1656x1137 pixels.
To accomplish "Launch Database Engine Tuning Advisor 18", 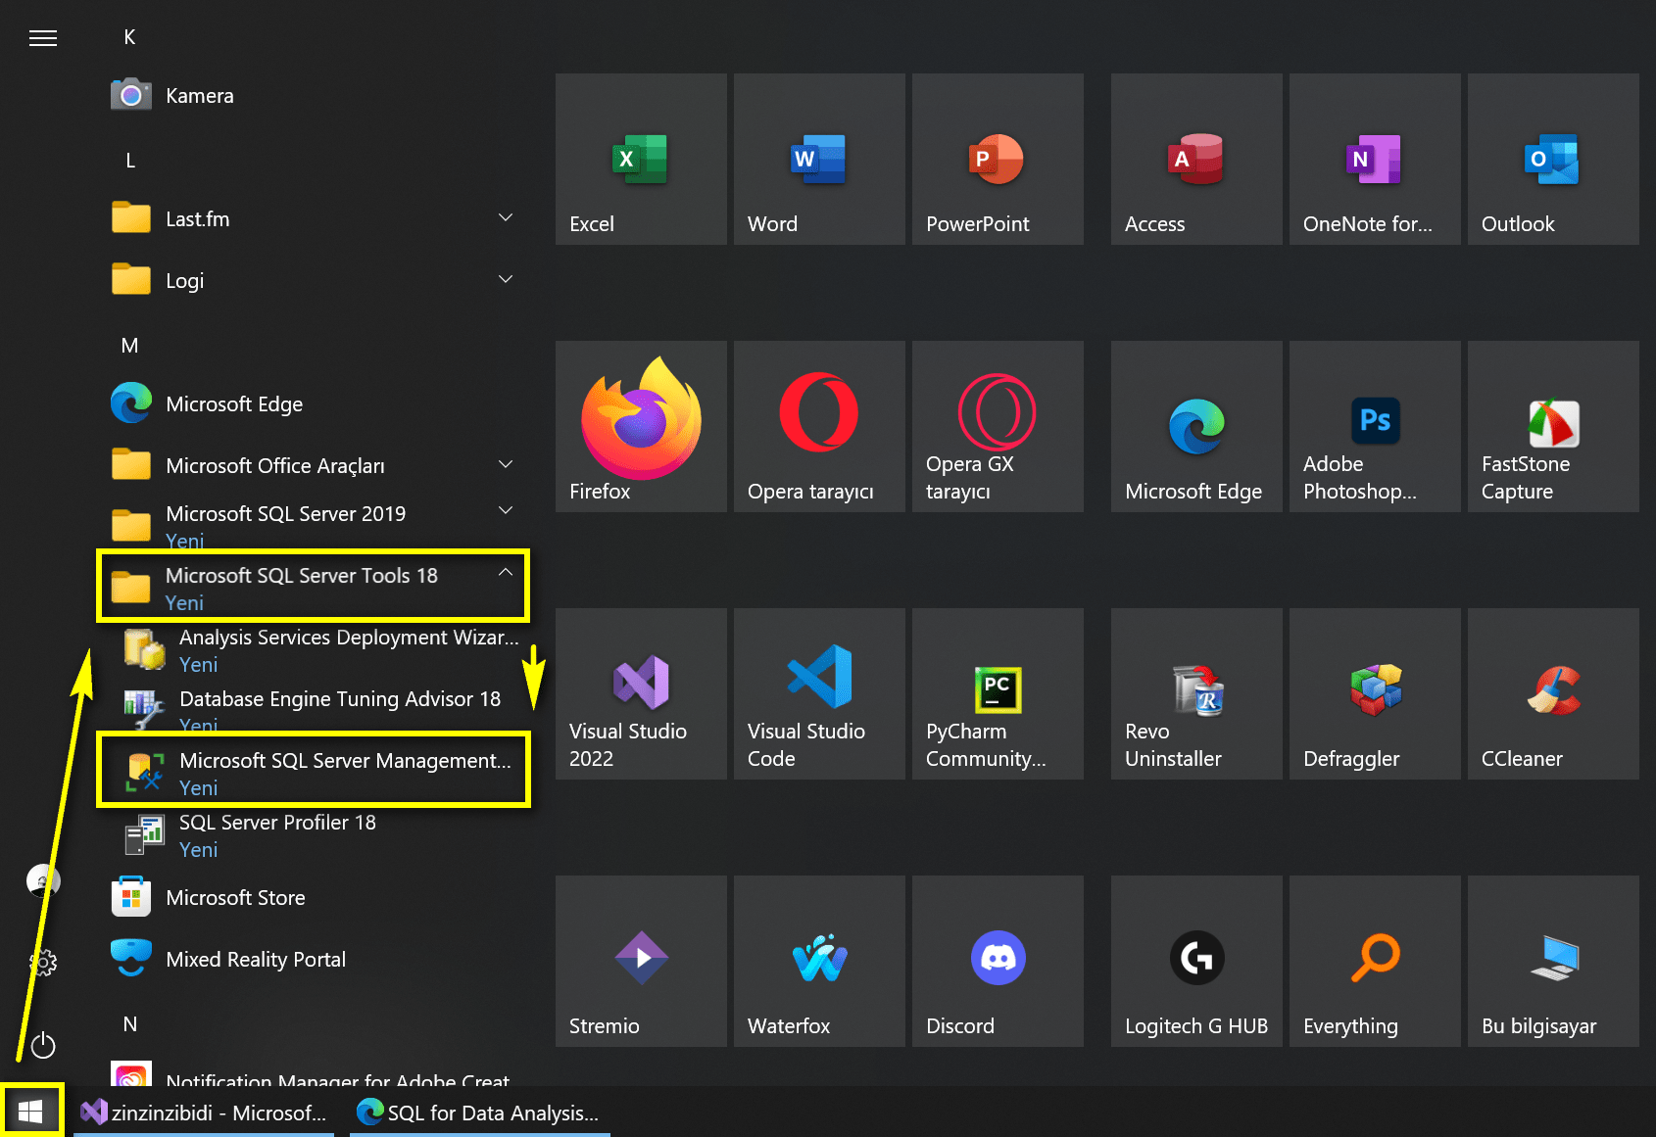I will pos(314,709).
